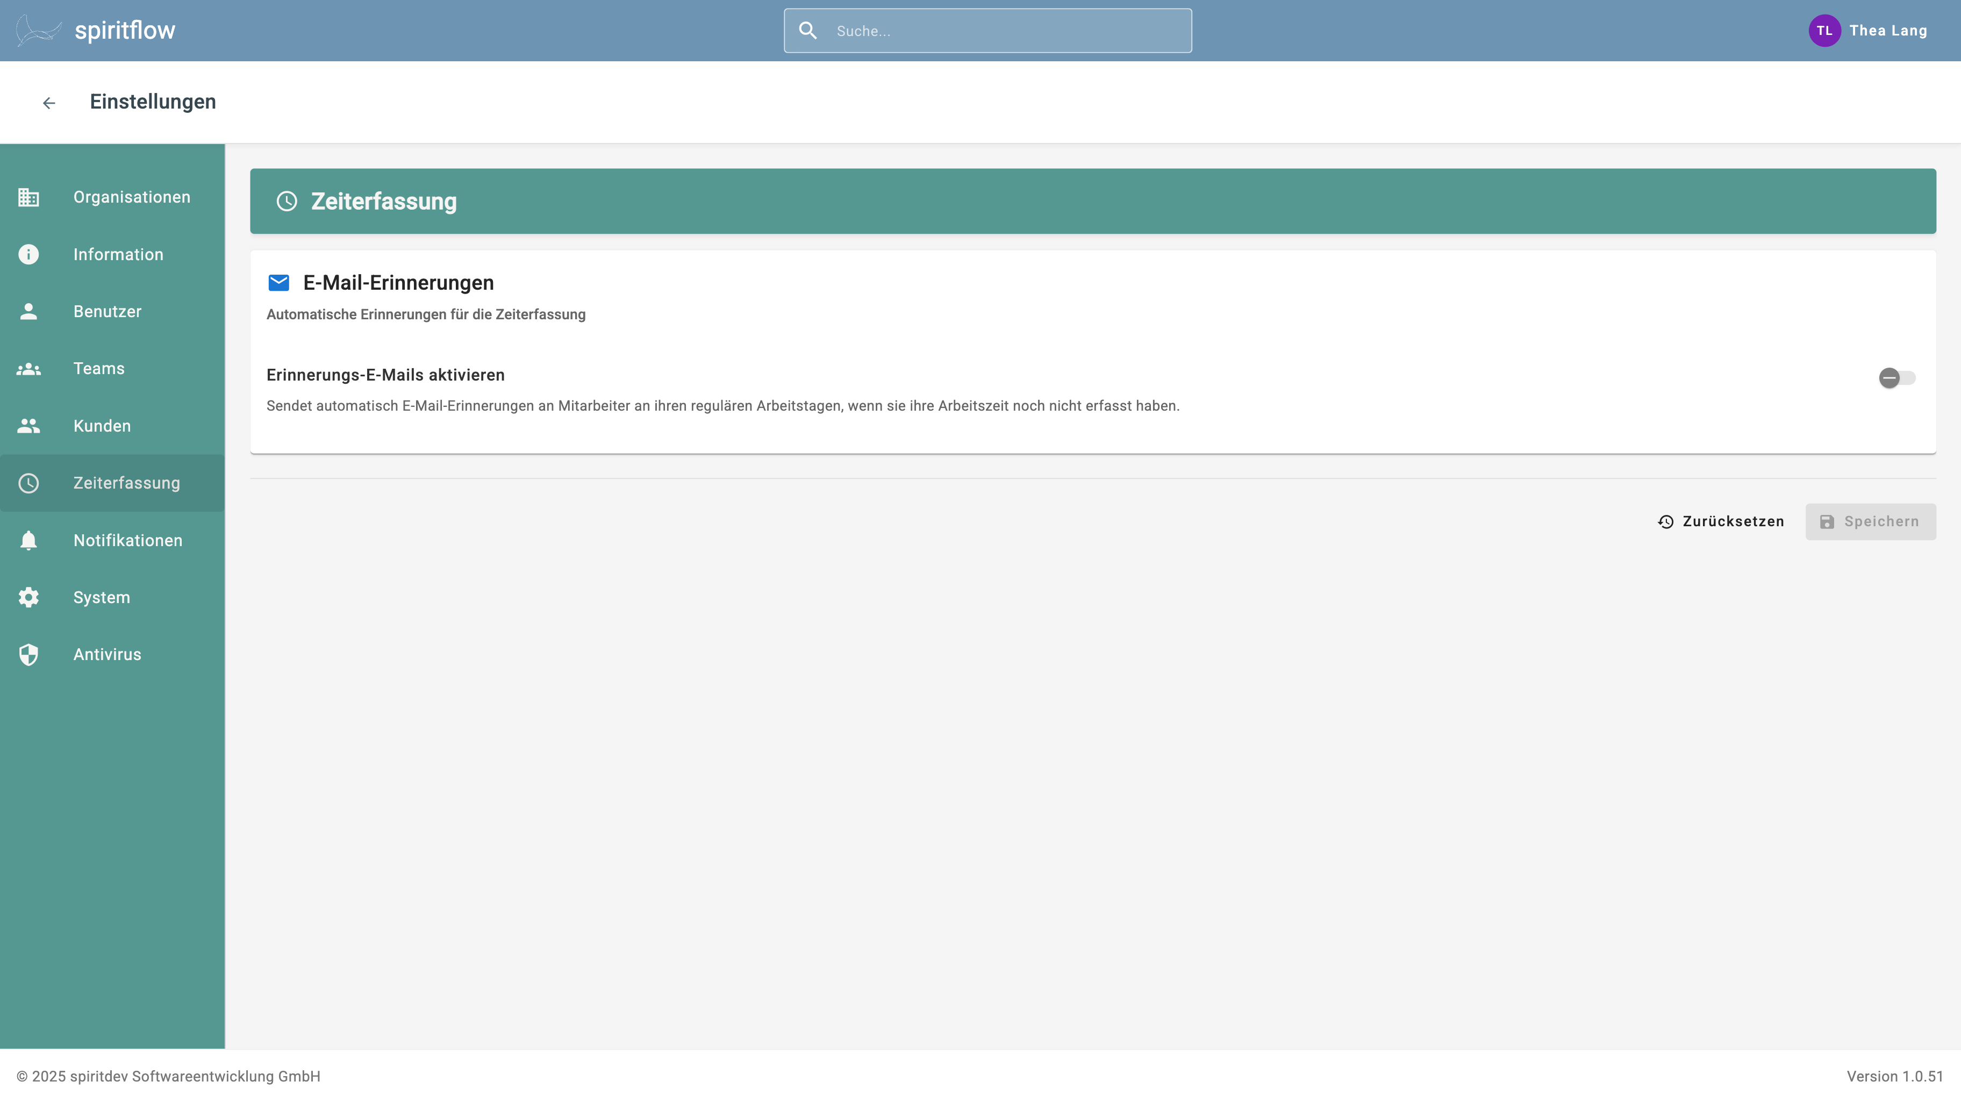Open System settings section
The height and width of the screenshot is (1103, 1961).
(x=113, y=598)
